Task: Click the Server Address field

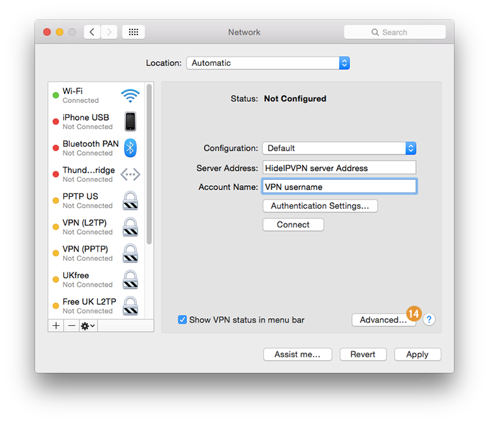Action: (339, 168)
